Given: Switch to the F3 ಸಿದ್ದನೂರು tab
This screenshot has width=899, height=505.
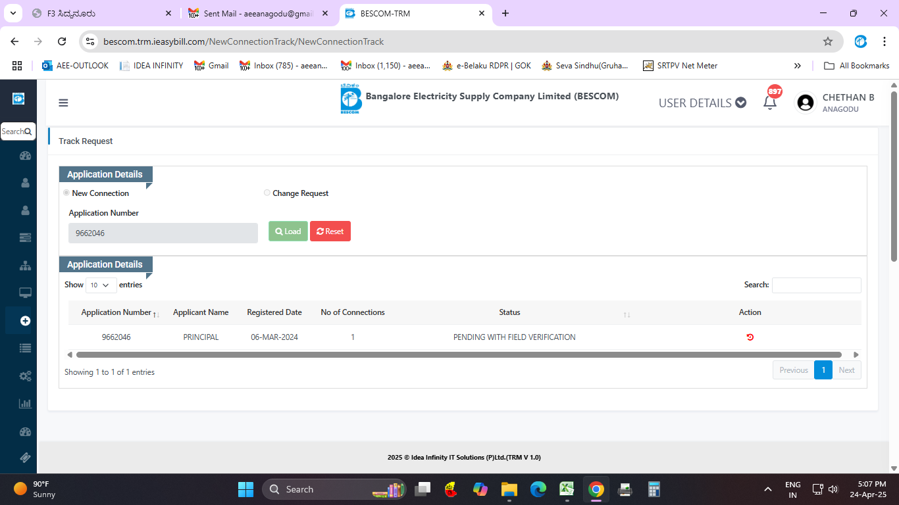Looking at the screenshot, I should [x=103, y=13].
